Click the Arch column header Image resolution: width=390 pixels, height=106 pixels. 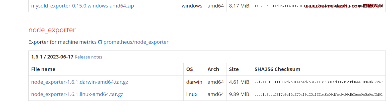coord(213,69)
